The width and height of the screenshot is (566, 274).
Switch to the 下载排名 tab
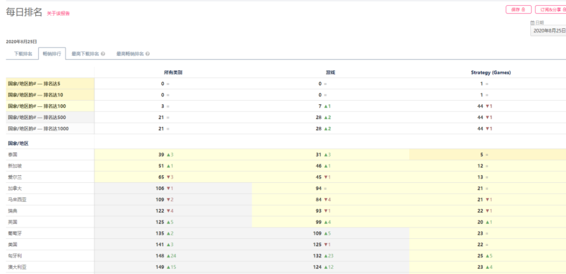(23, 54)
